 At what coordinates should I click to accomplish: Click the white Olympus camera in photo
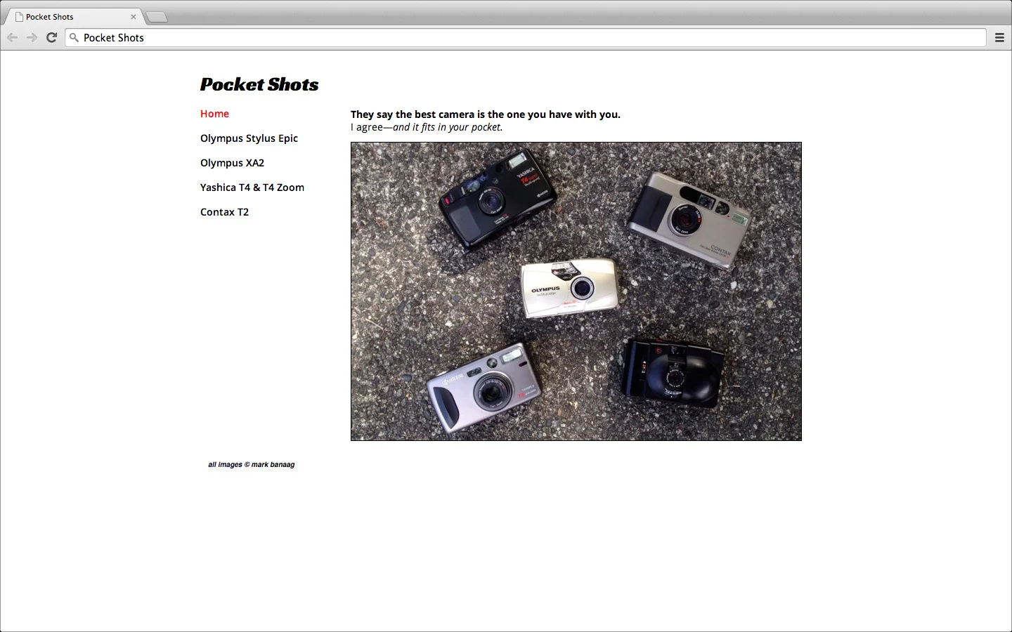(x=570, y=288)
